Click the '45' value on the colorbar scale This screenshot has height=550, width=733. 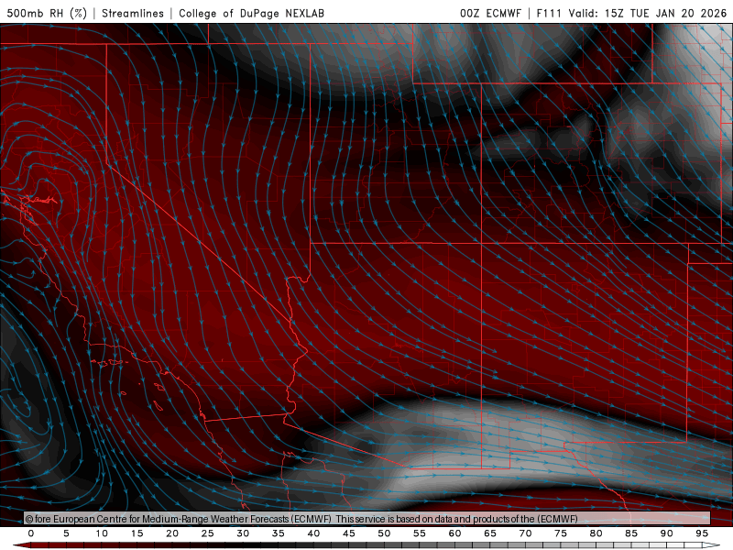point(349,533)
